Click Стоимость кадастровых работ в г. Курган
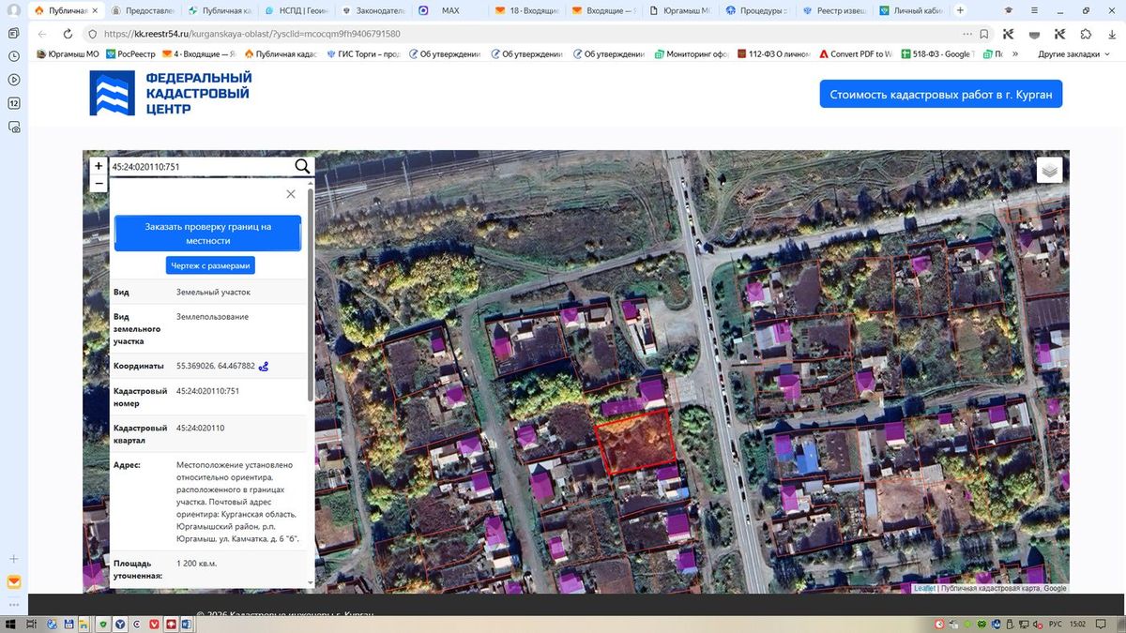Screen dimensions: 1126x633 point(941,95)
